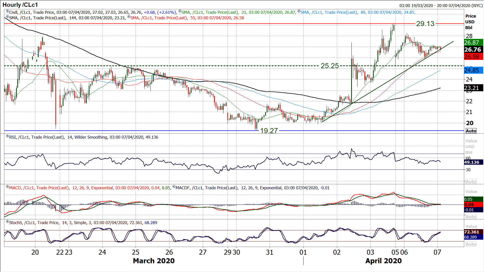Click the 28 price axis gridline label
Viewport: 484px width, 272px height.
[x=469, y=36]
